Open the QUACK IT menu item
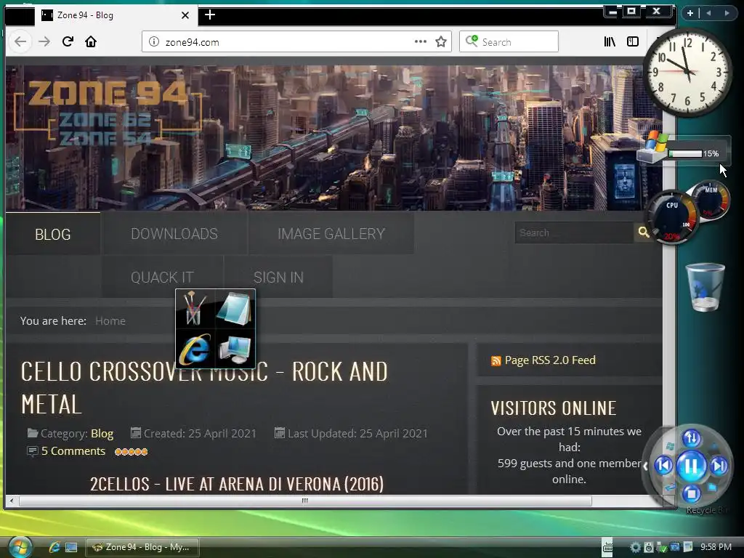 [162, 277]
